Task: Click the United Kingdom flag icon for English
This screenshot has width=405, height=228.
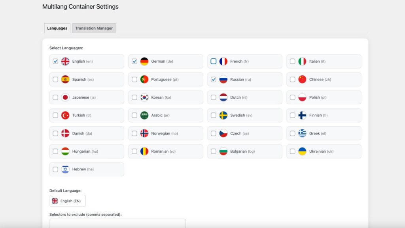Action: pos(65,62)
